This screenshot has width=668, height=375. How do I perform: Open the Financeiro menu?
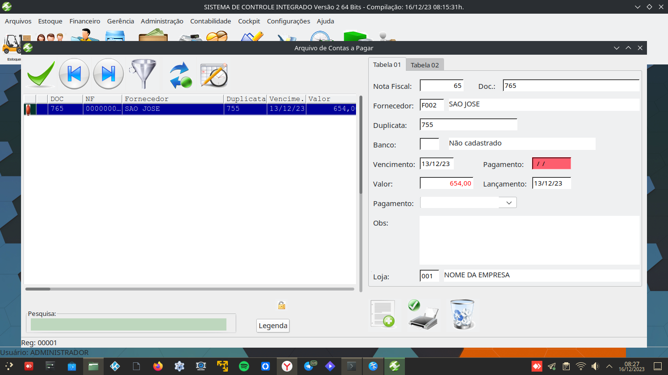tap(85, 21)
